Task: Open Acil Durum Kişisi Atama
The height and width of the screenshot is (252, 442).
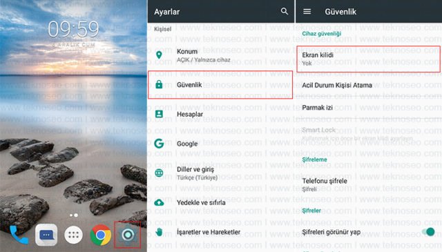Action: (368, 85)
